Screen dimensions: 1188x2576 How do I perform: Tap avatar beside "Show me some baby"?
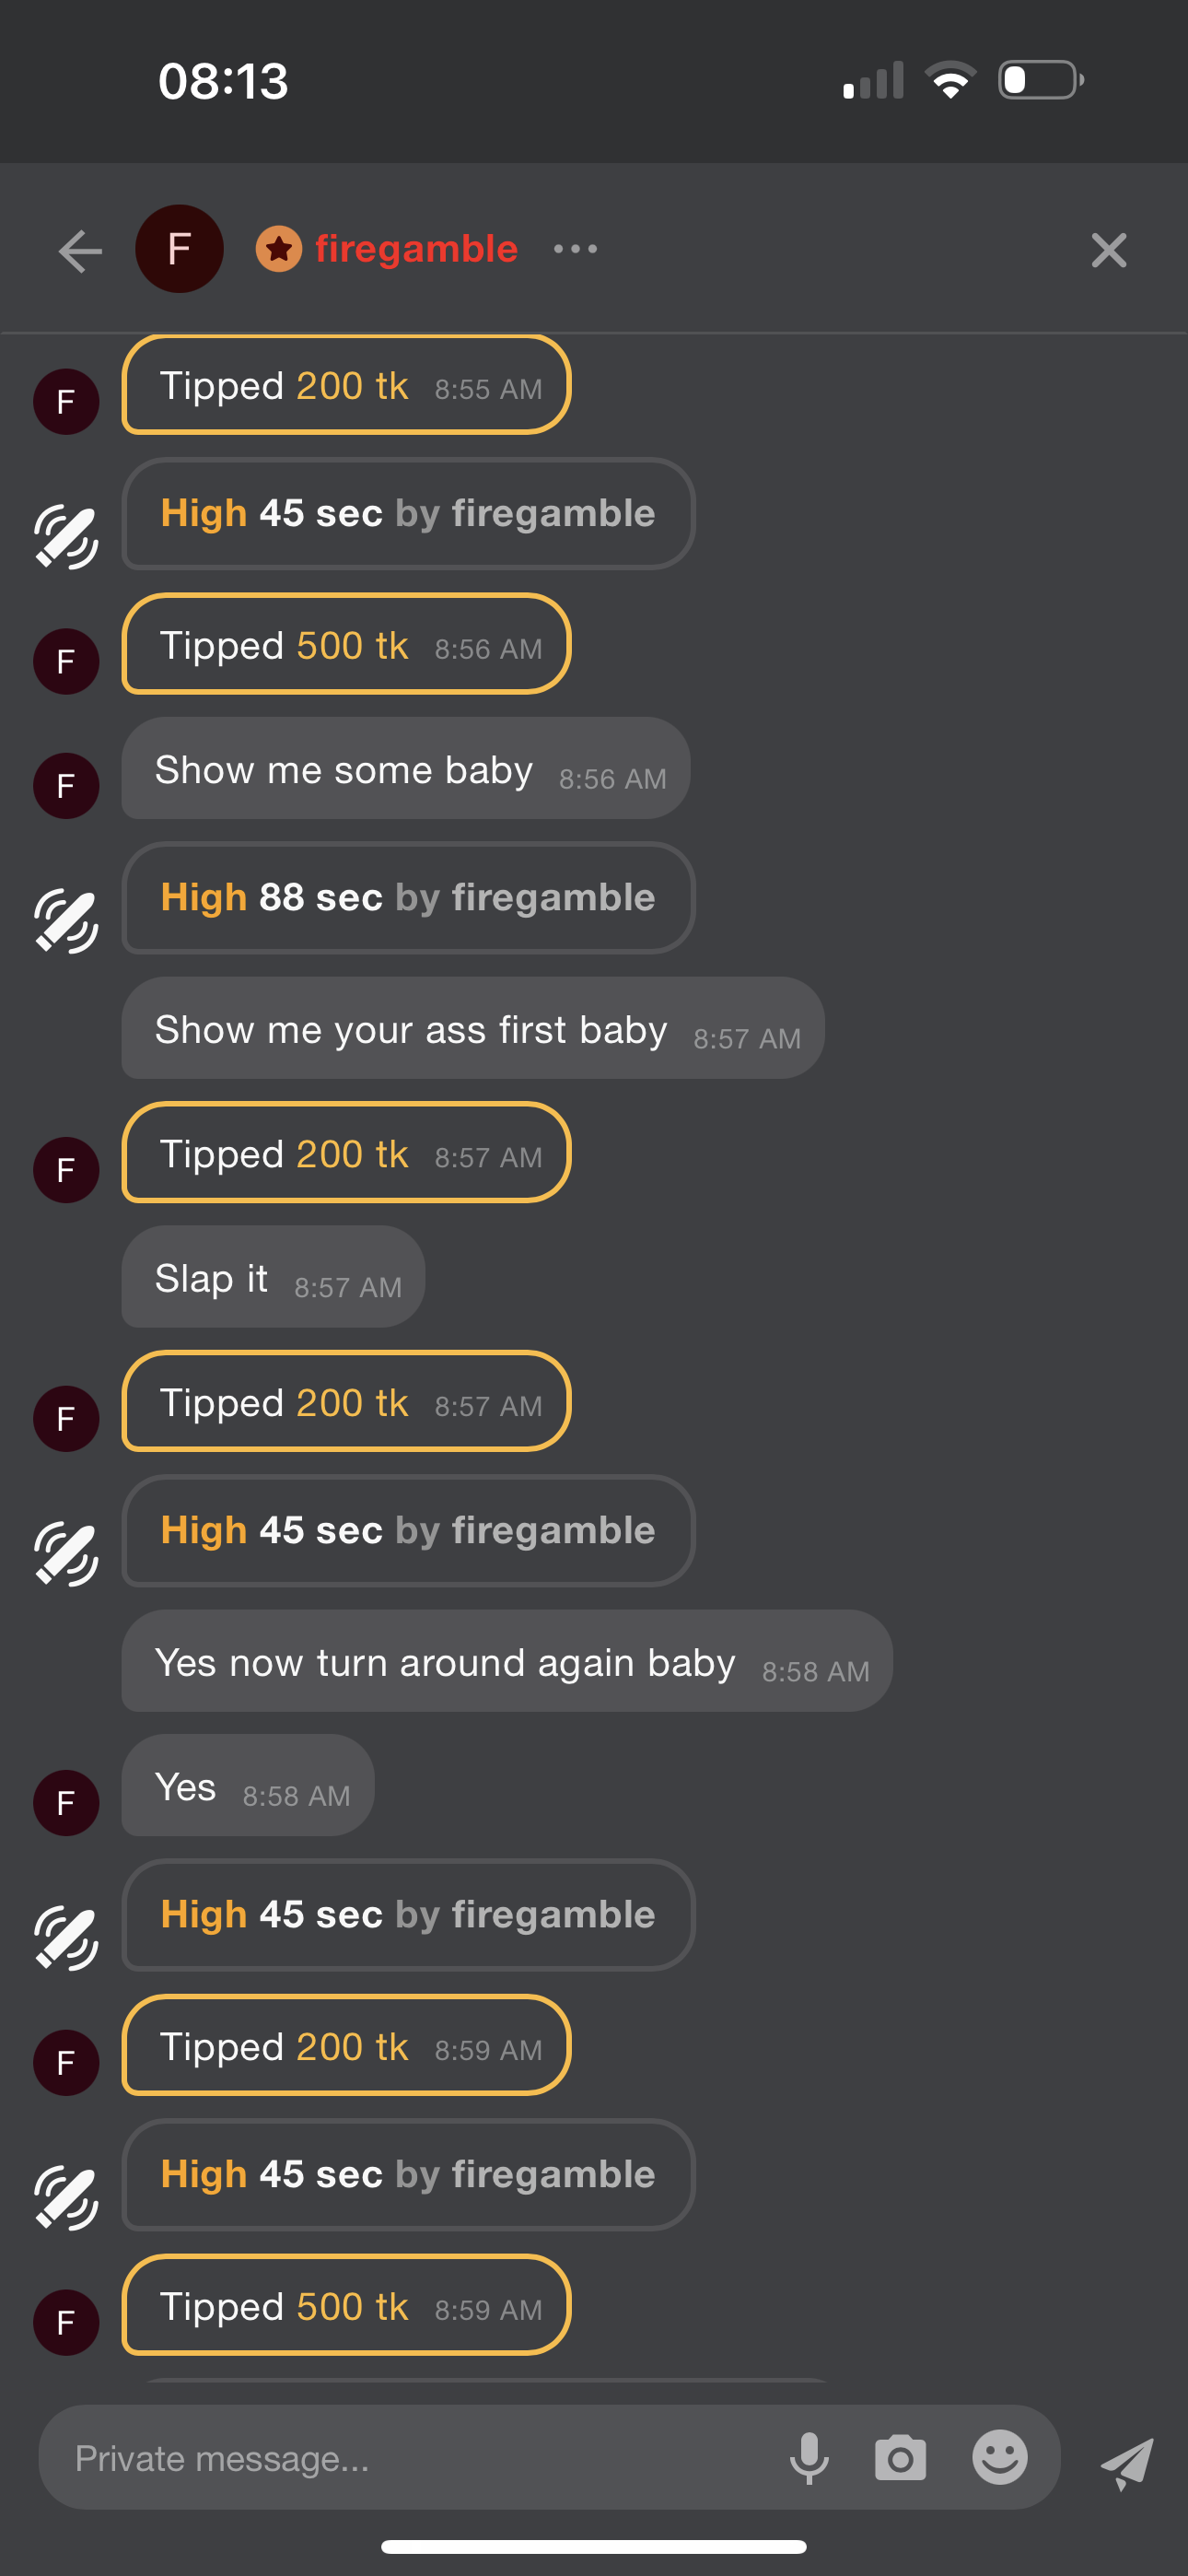tap(66, 786)
